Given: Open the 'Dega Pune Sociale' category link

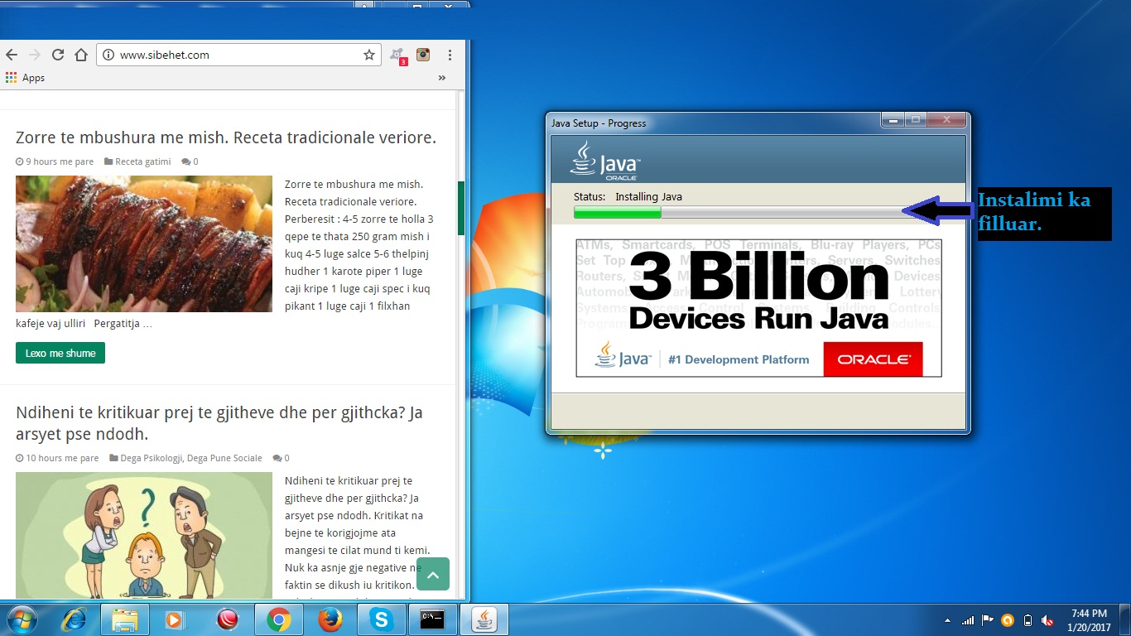Looking at the screenshot, I should [224, 458].
